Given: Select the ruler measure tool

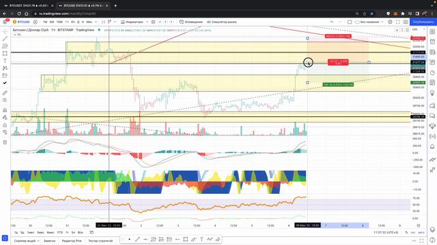Looking at the screenshot, I should (x=5, y=93).
